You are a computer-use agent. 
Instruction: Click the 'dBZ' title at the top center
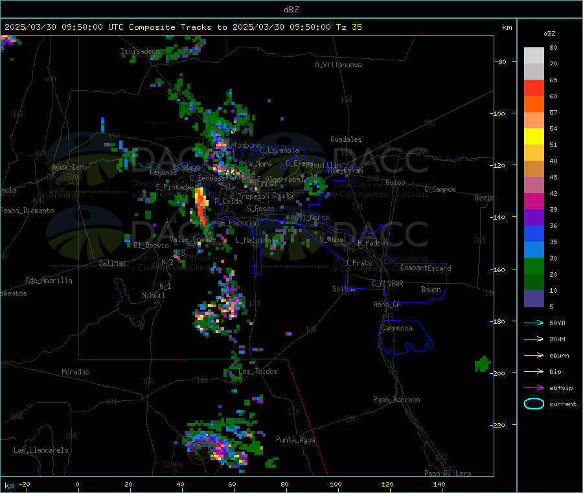(291, 10)
